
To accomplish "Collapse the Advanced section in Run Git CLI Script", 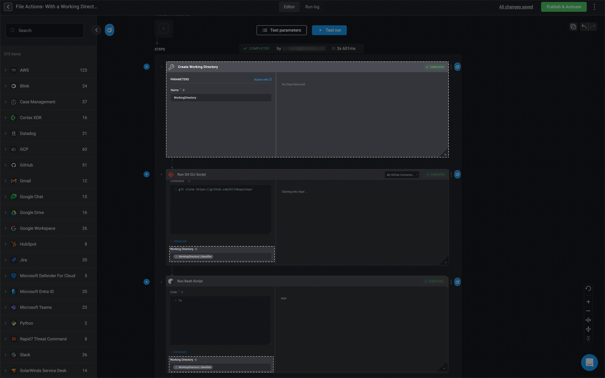I will click(178, 241).
